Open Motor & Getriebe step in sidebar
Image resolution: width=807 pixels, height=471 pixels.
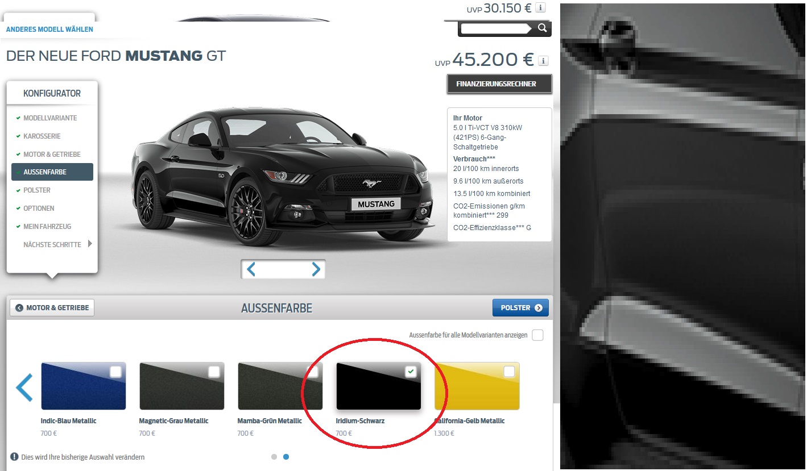52,155
